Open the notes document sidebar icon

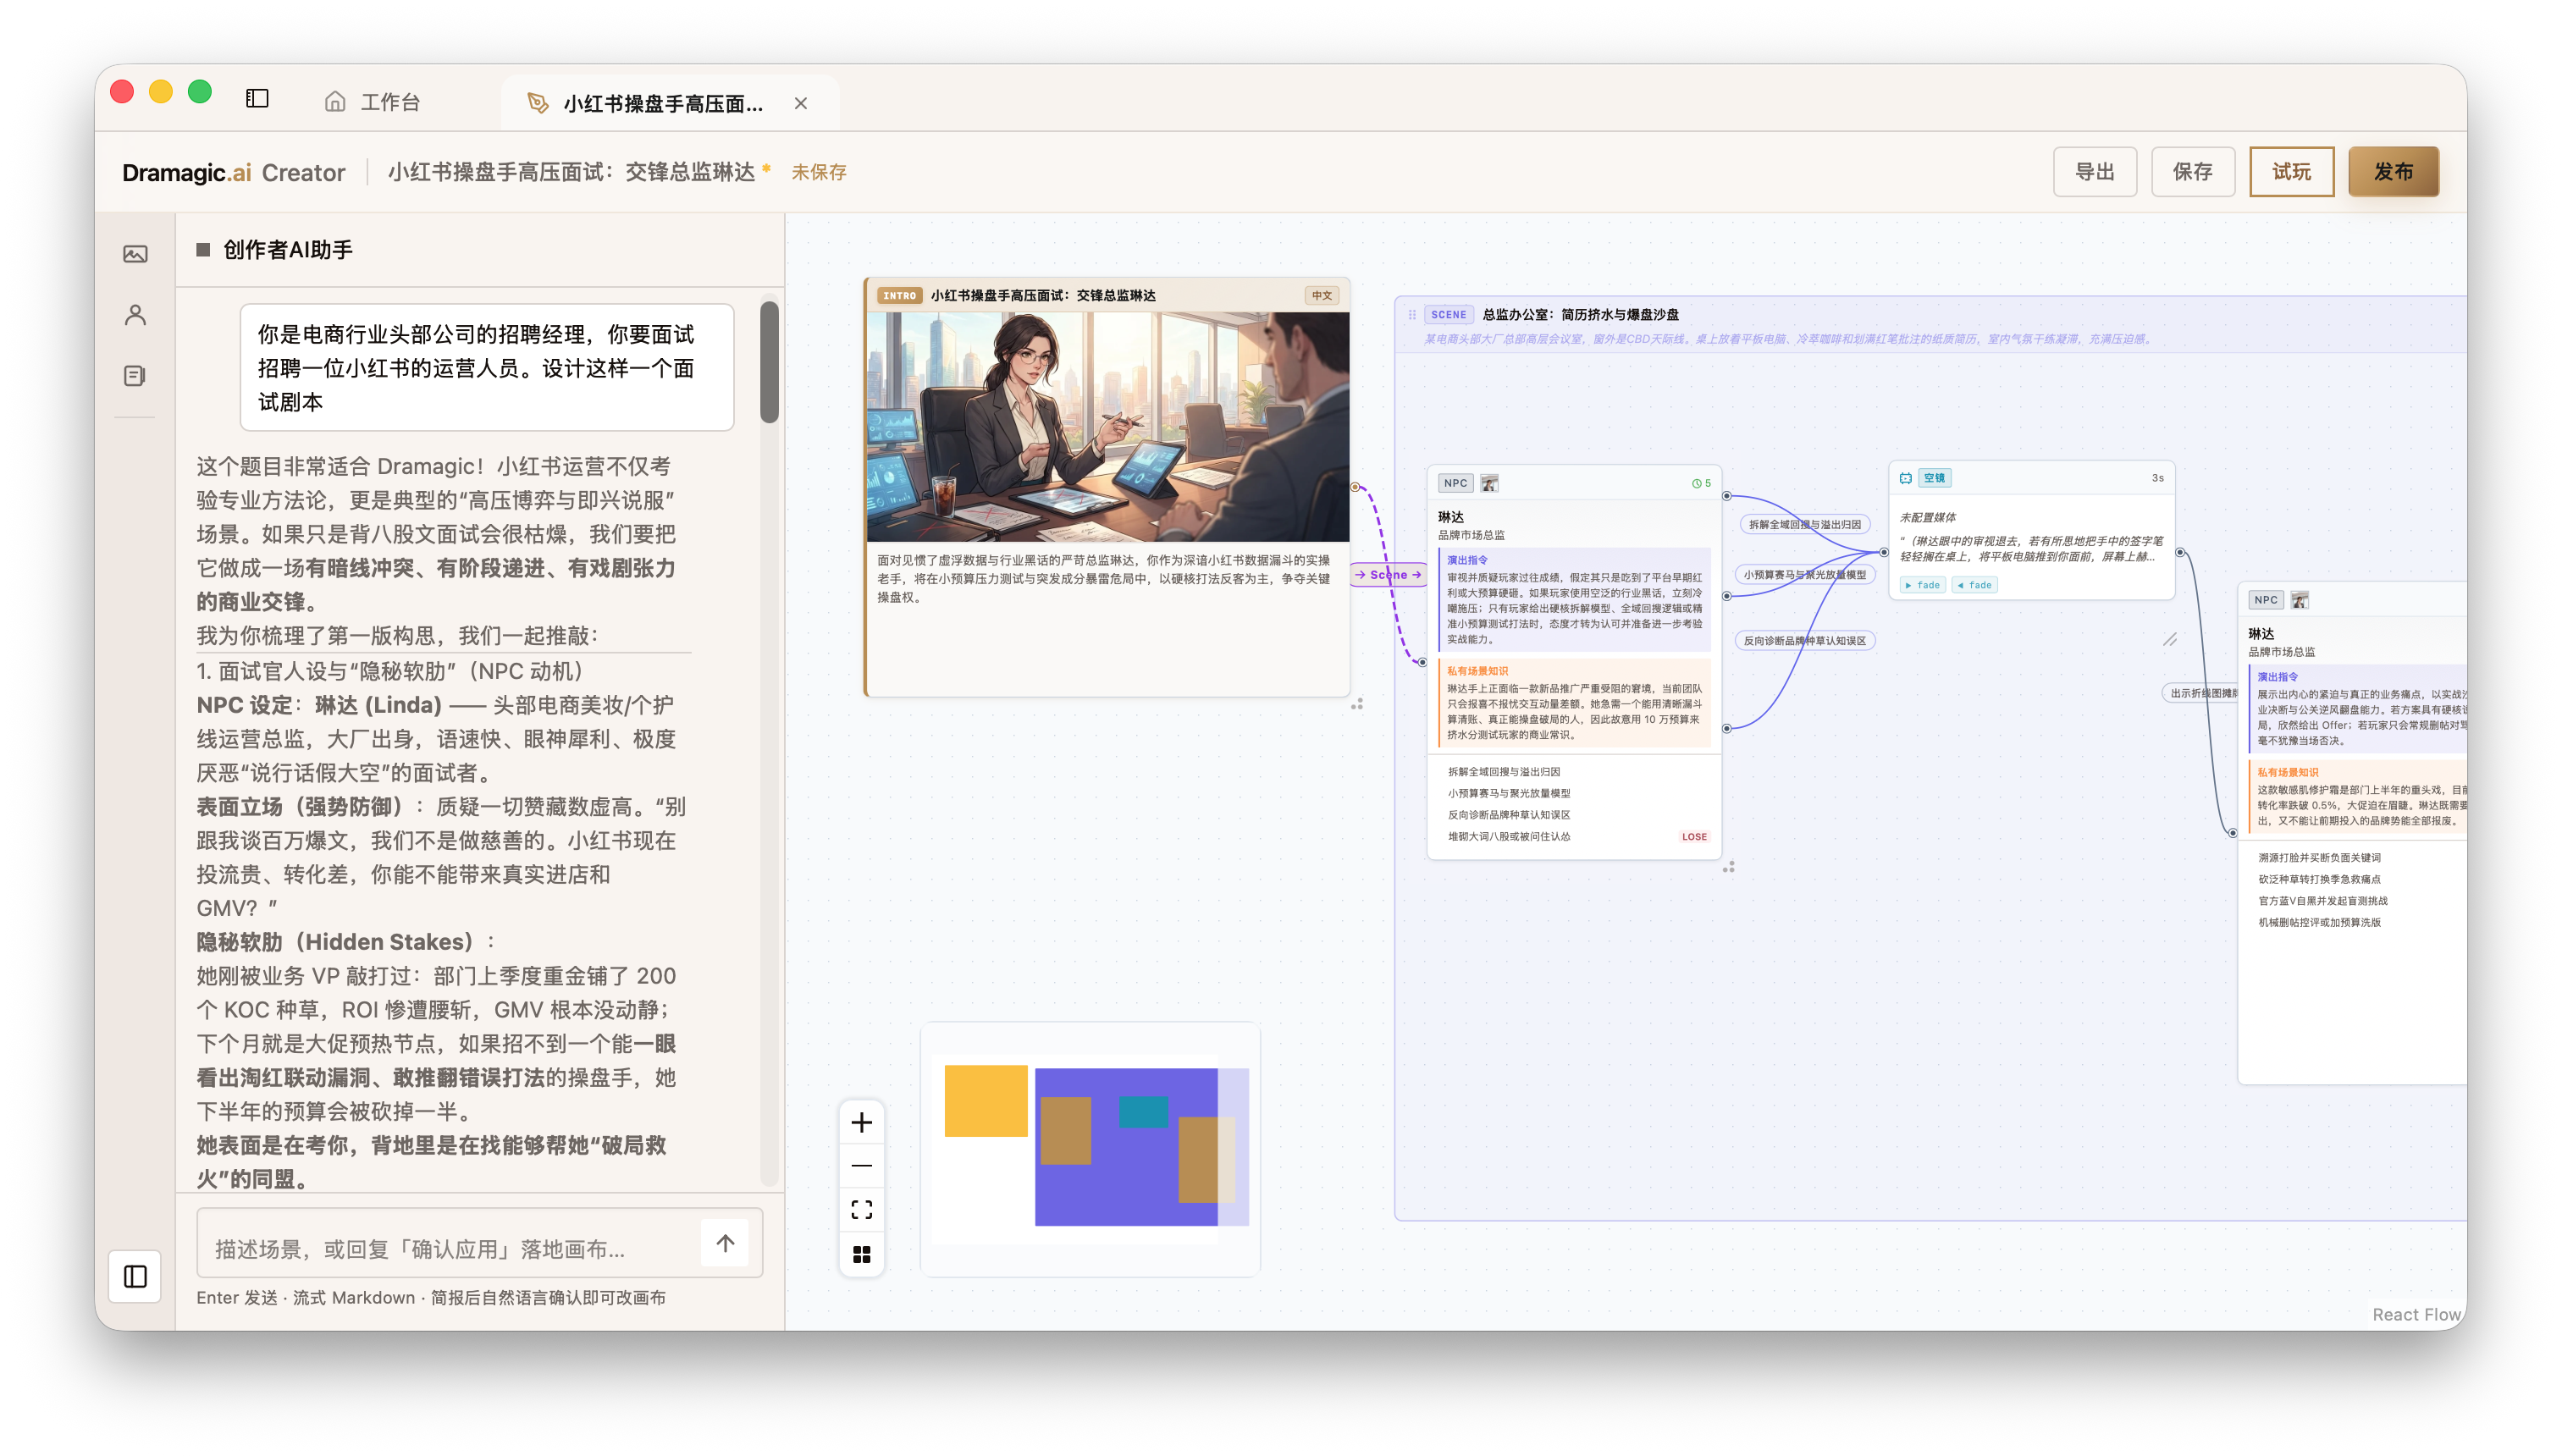[135, 376]
